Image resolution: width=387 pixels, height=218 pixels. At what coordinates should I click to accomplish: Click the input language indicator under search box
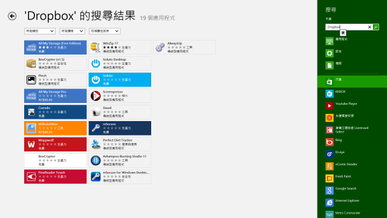click(x=343, y=33)
